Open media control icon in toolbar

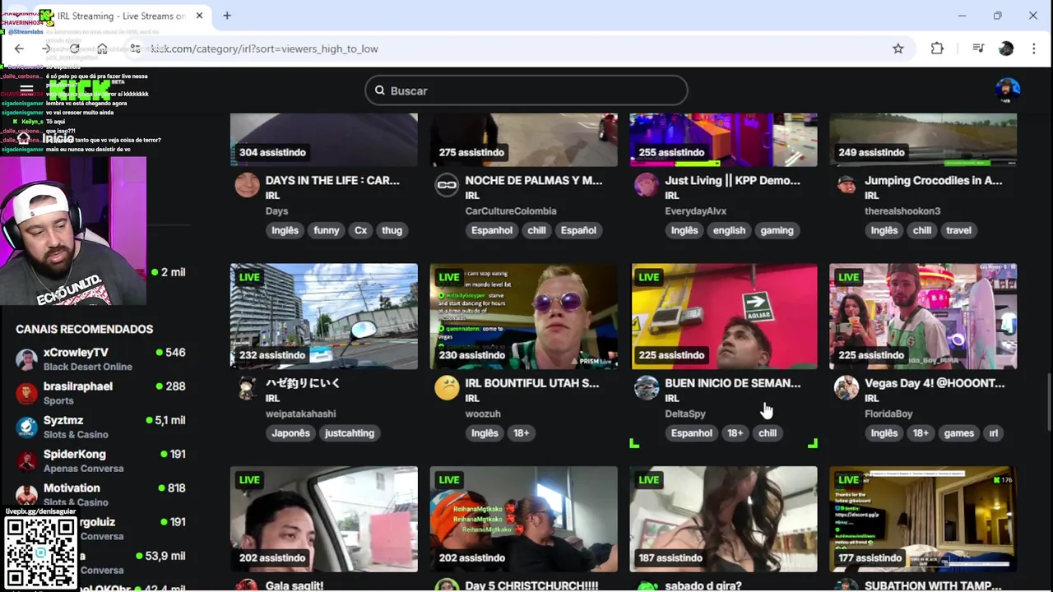click(x=978, y=49)
